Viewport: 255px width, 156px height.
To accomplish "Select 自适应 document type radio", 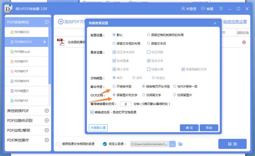I will [153, 77].
